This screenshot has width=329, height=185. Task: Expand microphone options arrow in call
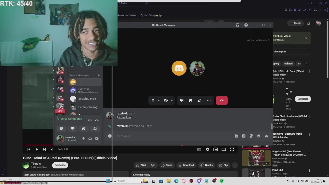click(x=159, y=100)
